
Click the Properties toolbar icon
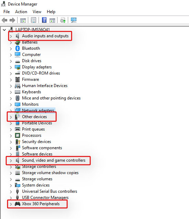[33, 20]
